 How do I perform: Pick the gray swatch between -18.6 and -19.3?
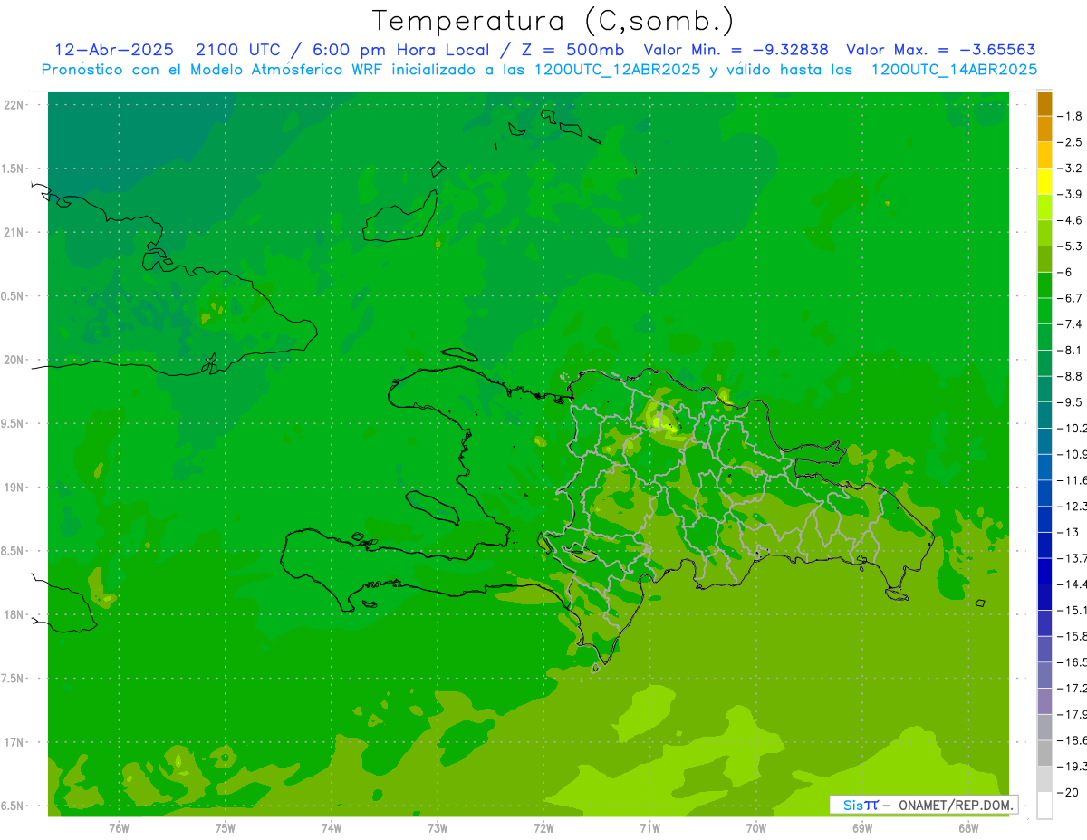pos(1045,753)
